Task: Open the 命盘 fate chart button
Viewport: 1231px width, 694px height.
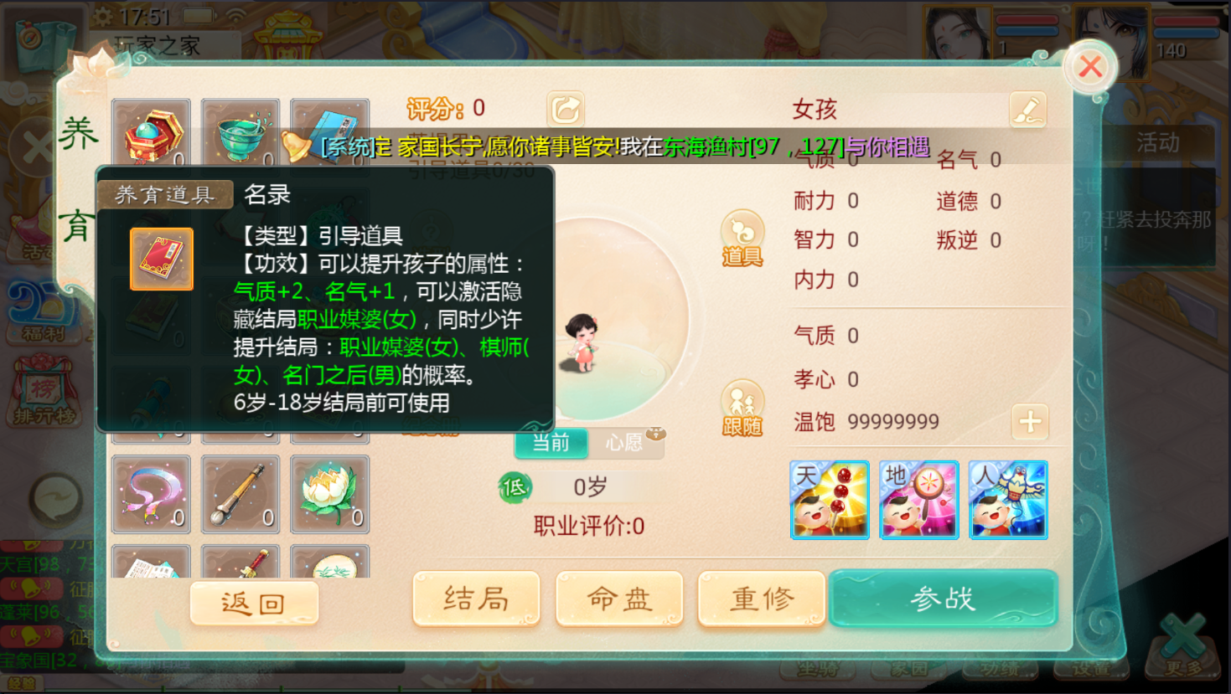Action: tap(619, 599)
